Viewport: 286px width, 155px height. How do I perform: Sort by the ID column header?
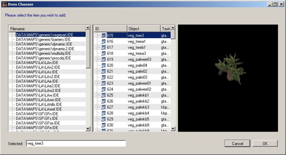coord(110,29)
